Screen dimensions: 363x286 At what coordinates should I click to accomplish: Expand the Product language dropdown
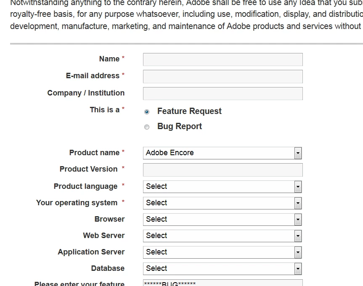click(x=298, y=187)
